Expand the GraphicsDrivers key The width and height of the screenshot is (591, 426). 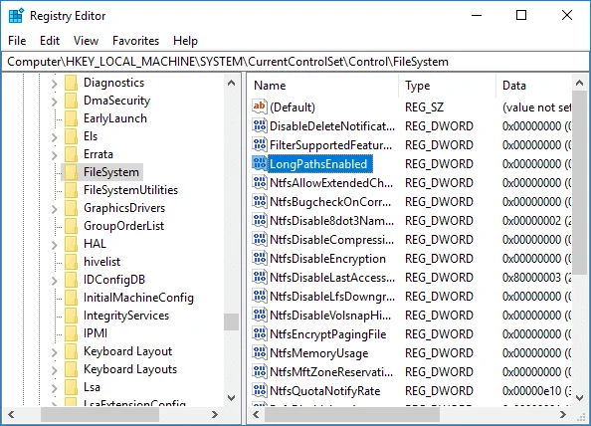(55, 208)
